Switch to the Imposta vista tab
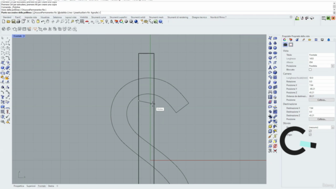The image size is (336, 189). (30, 17)
